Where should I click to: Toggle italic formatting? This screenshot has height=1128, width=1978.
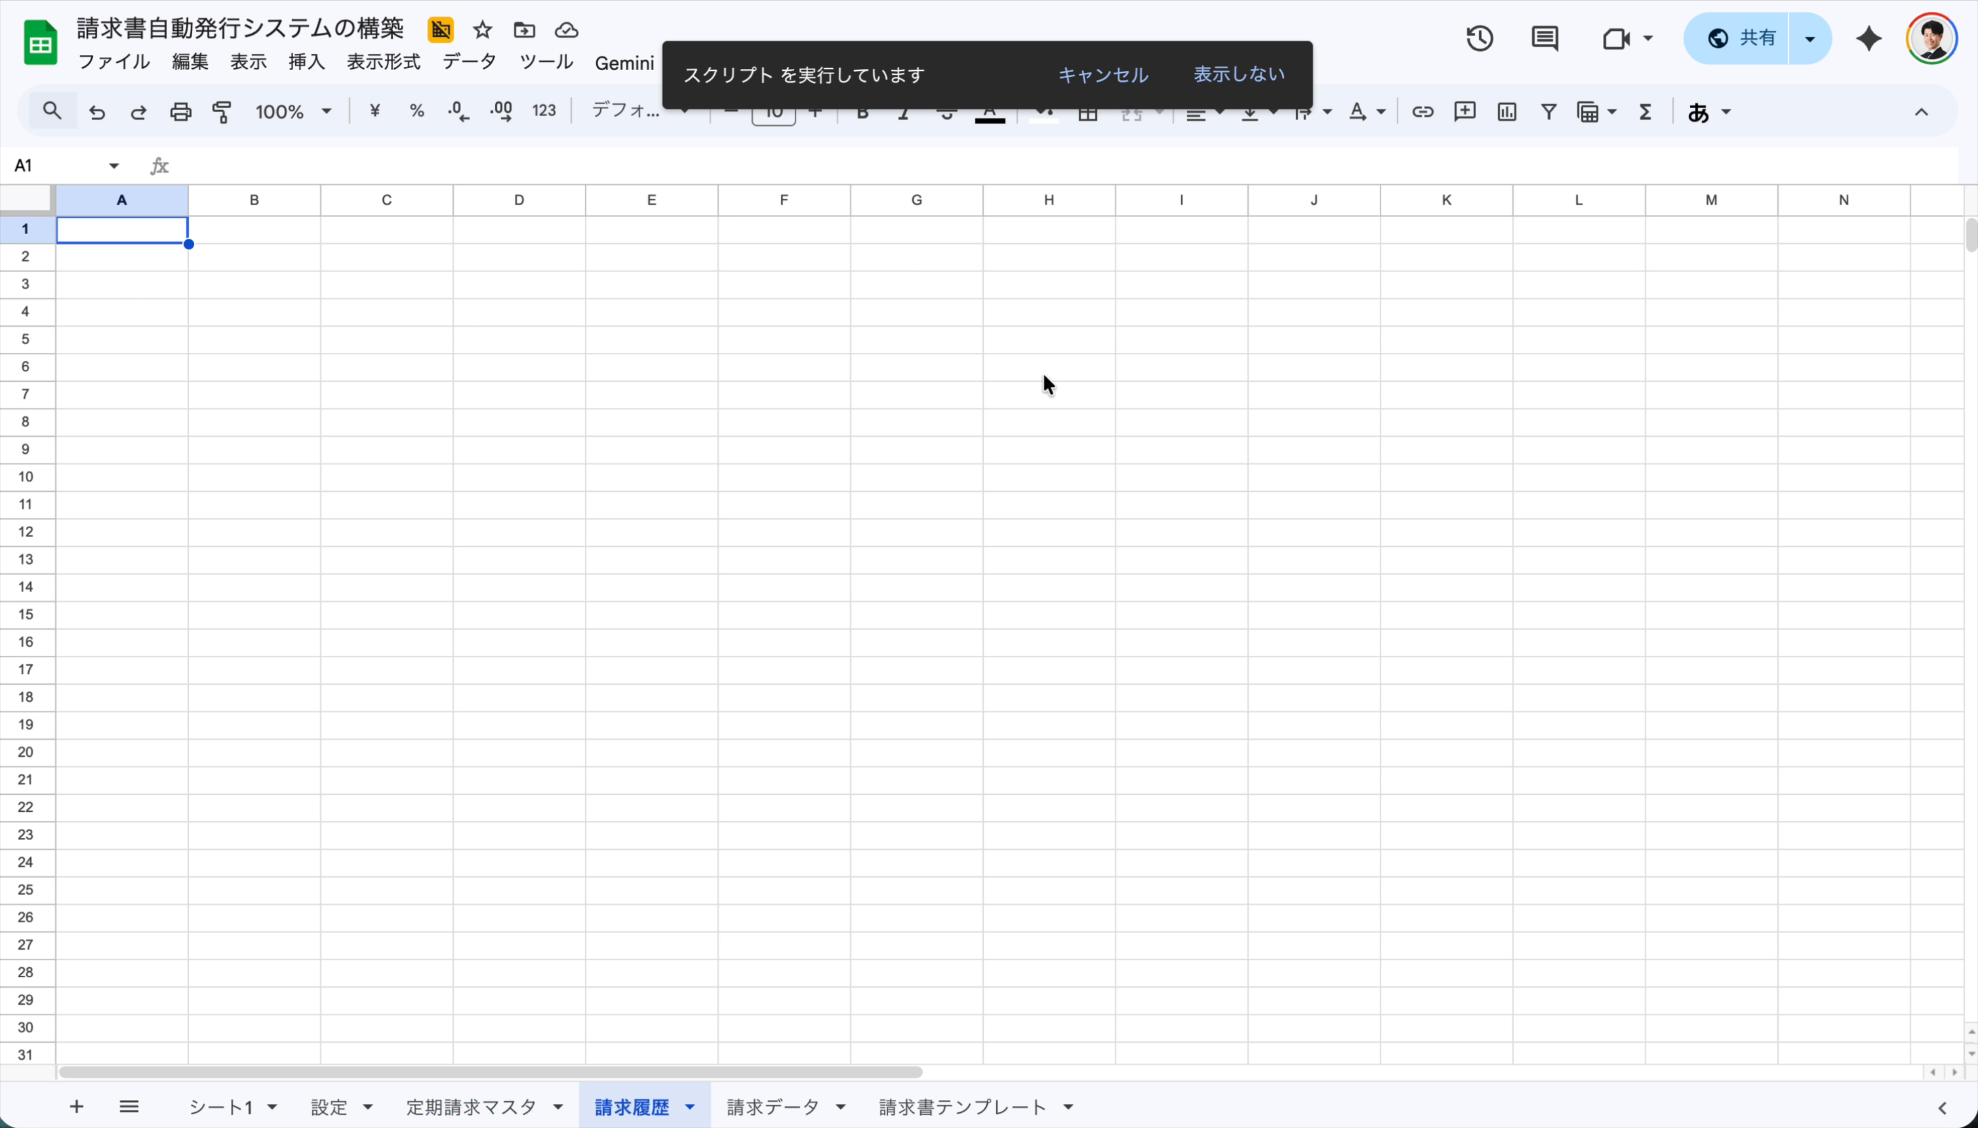903,111
